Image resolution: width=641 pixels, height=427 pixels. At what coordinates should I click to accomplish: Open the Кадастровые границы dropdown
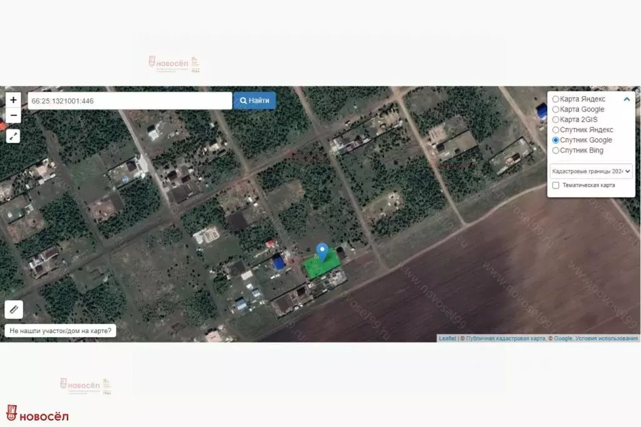click(x=591, y=171)
